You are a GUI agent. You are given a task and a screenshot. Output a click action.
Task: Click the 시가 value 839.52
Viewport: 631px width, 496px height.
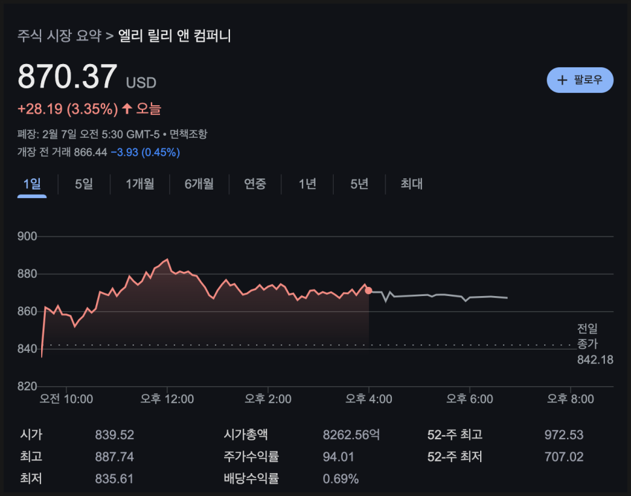coord(115,435)
